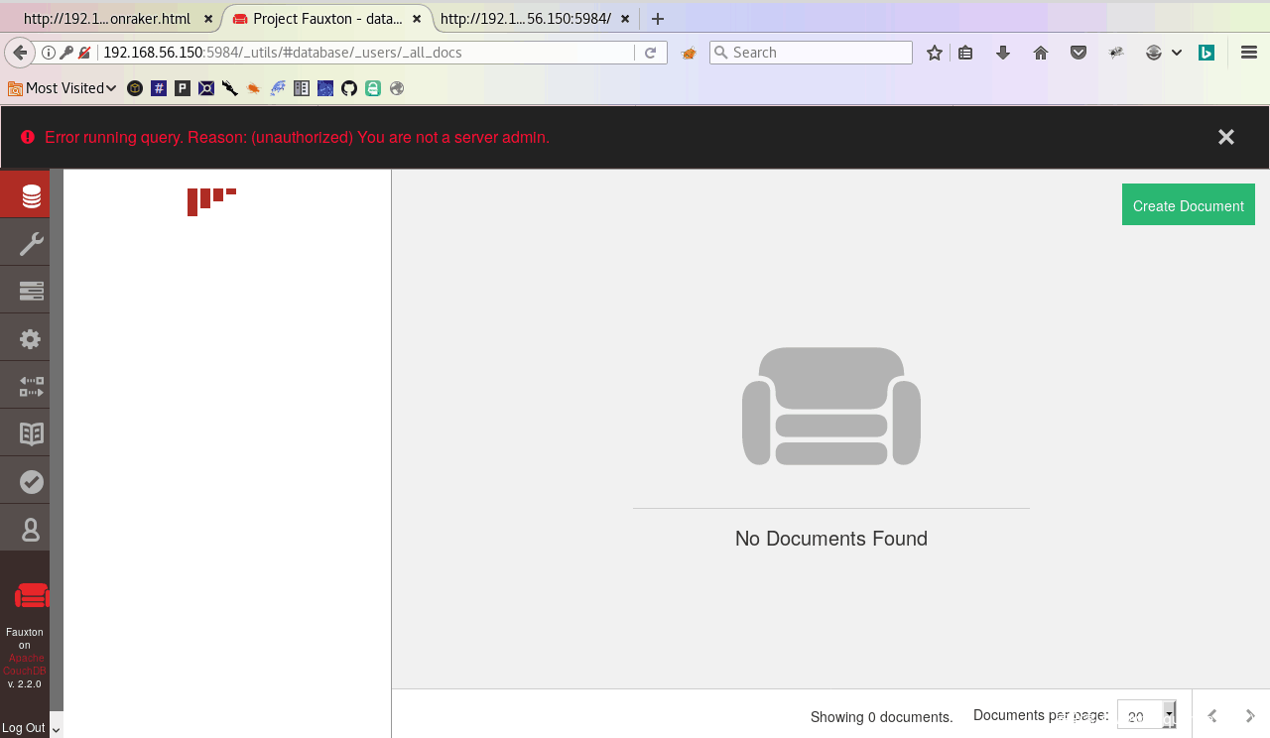Open the user account icon in sidebar

point(31,529)
